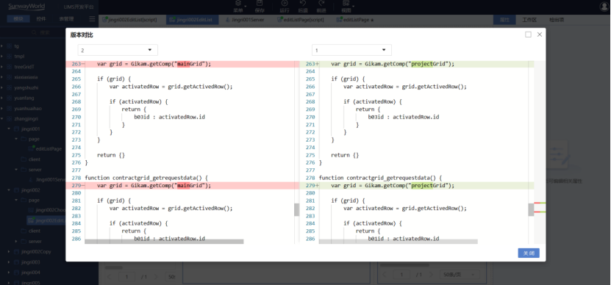Click the undo (back) arrow icon
The height and width of the screenshot is (285, 611).
coord(303,3)
